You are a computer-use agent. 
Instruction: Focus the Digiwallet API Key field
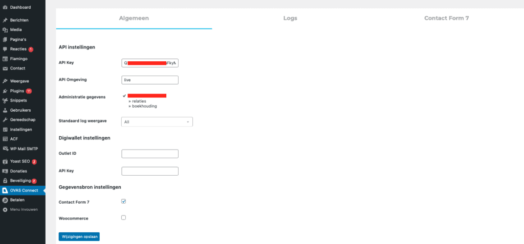tap(150, 172)
